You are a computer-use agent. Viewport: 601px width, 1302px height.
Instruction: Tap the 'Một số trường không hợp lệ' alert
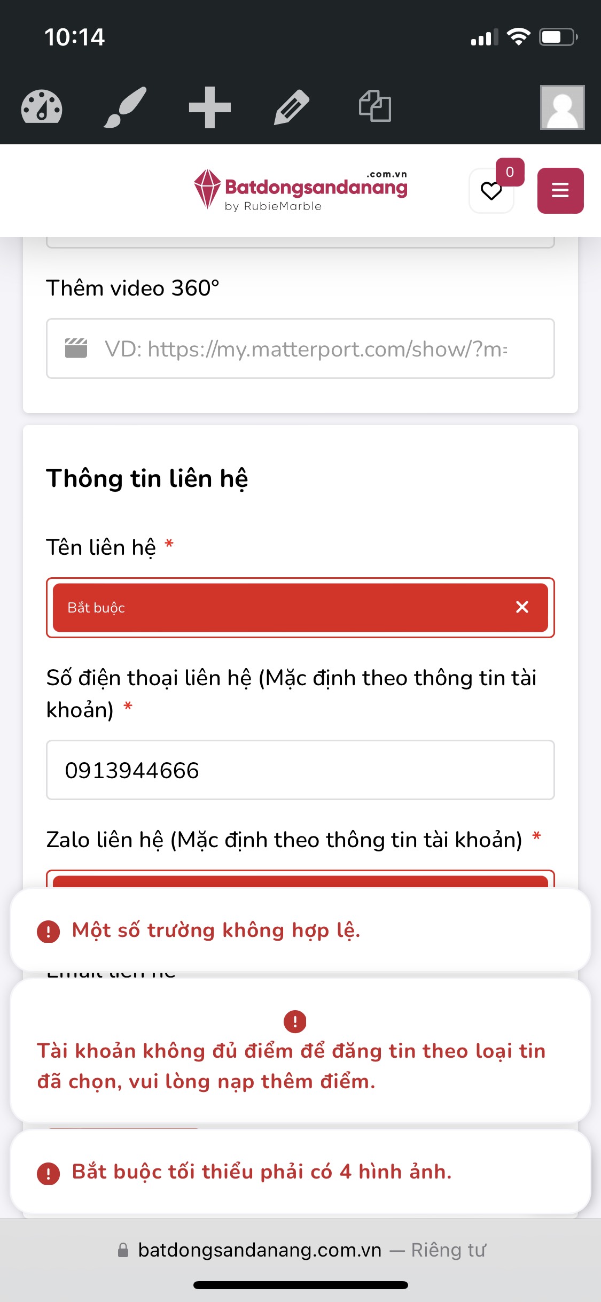pyautogui.click(x=300, y=930)
